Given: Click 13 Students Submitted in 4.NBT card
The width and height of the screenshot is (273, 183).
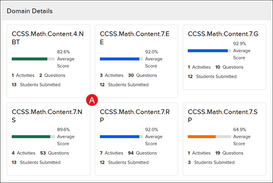Looking at the screenshot, I should click(x=36, y=84).
